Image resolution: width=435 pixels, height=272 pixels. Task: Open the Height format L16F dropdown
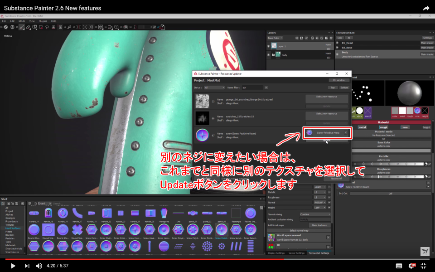coord(320,207)
